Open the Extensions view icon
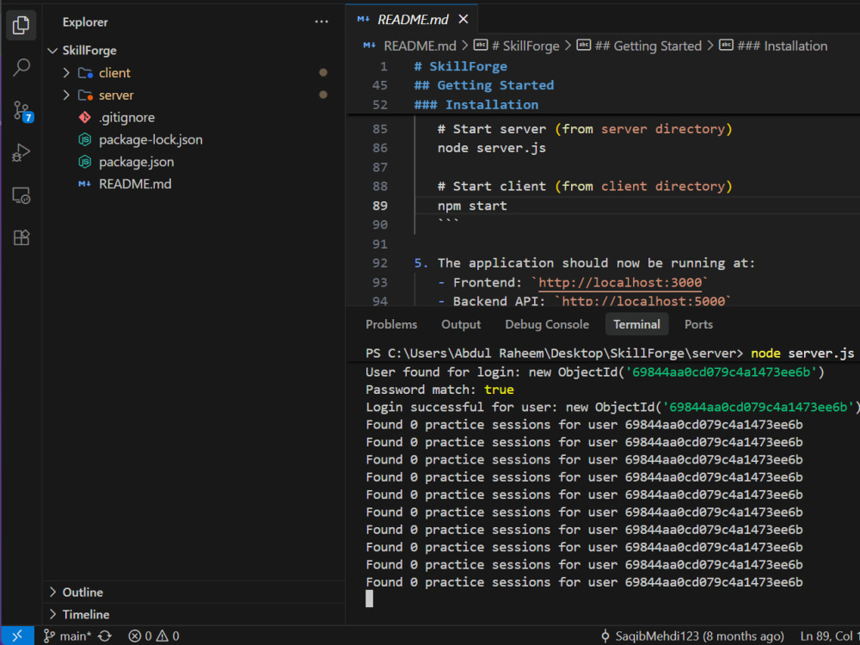This screenshot has height=645, width=860. click(21, 238)
